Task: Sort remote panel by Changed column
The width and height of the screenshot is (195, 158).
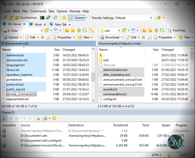Action: coord(168,49)
